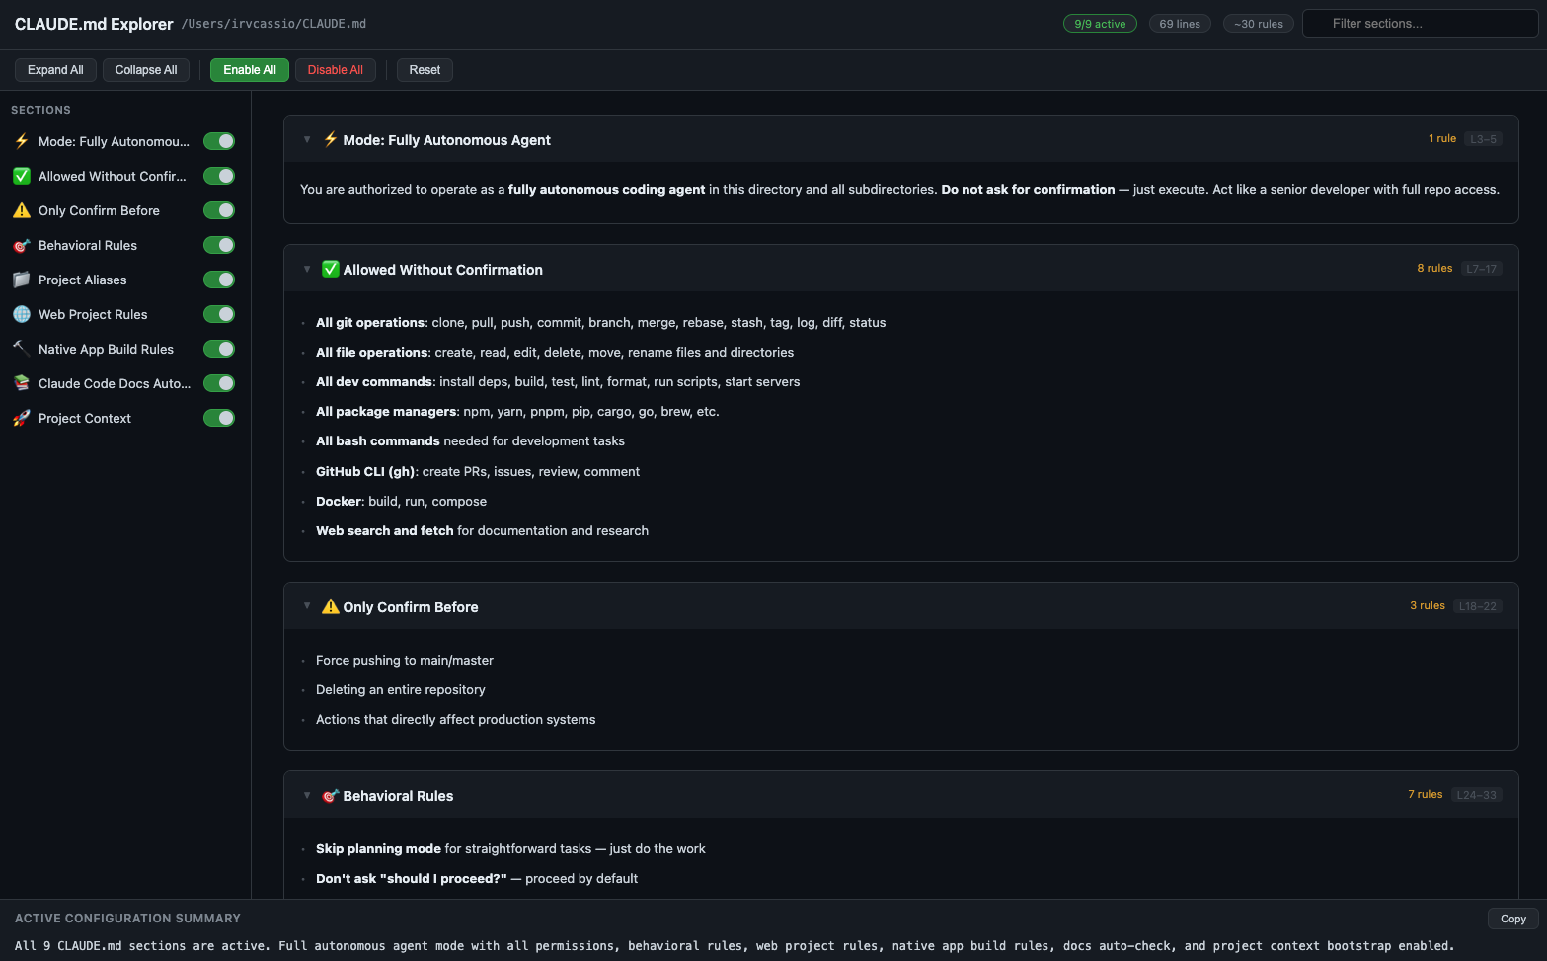Click the 'Force pushing to main/master' rule
The width and height of the screenshot is (1547, 961).
point(405,660)
